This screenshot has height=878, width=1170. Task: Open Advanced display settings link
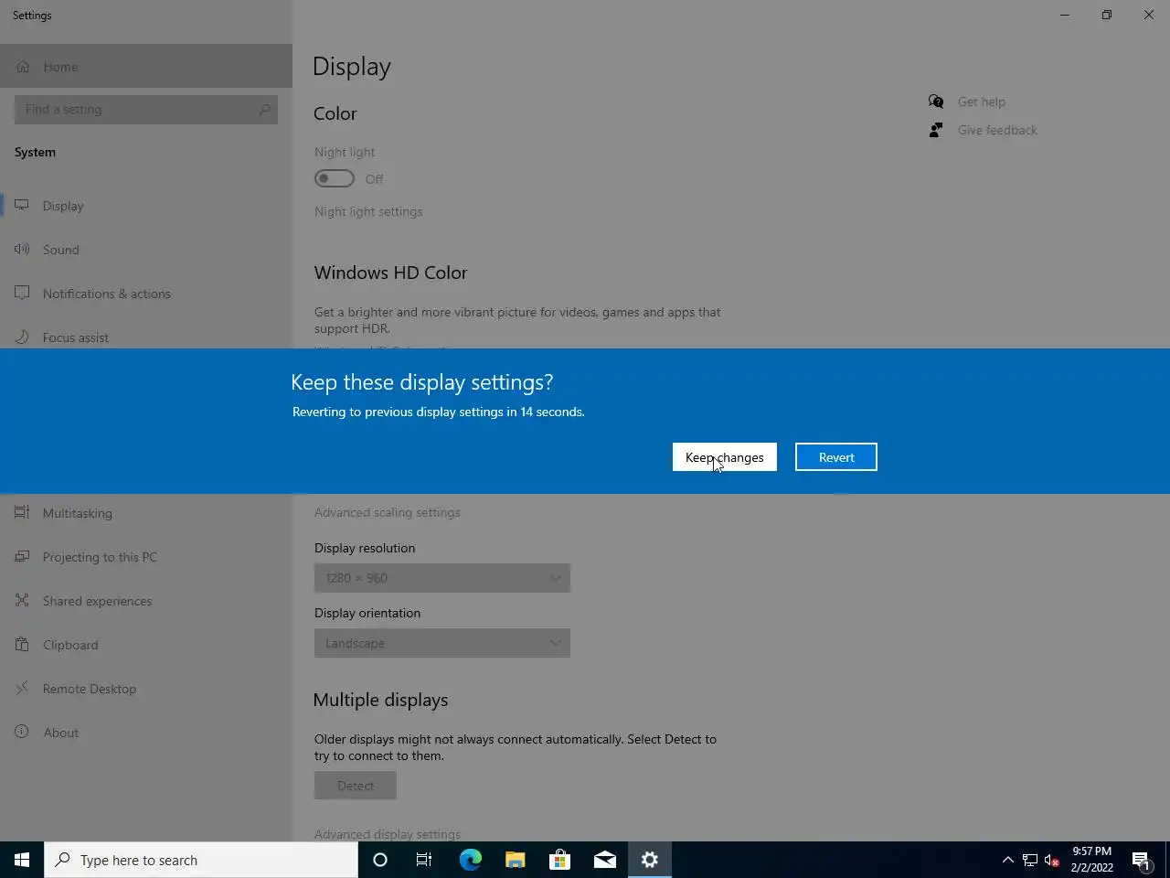(388, 834)
